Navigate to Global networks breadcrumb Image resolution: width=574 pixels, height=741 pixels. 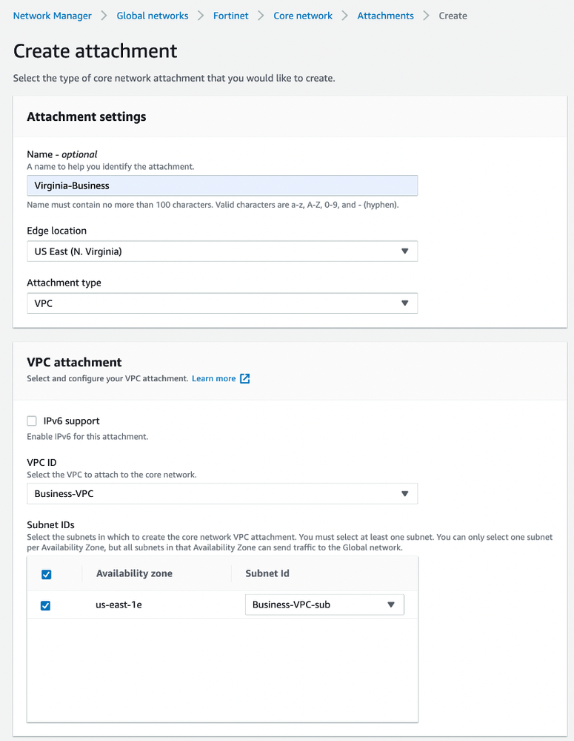click(x=153, y=16)
